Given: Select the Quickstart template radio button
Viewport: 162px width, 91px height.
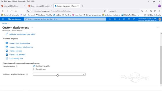Looking at the screenshot, I should click(x=34, y=66).
